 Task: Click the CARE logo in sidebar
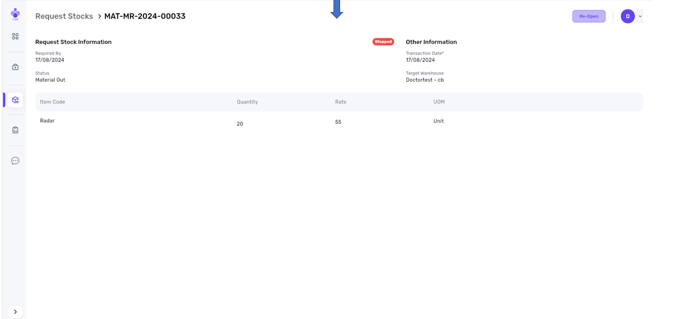click(15, 14)
